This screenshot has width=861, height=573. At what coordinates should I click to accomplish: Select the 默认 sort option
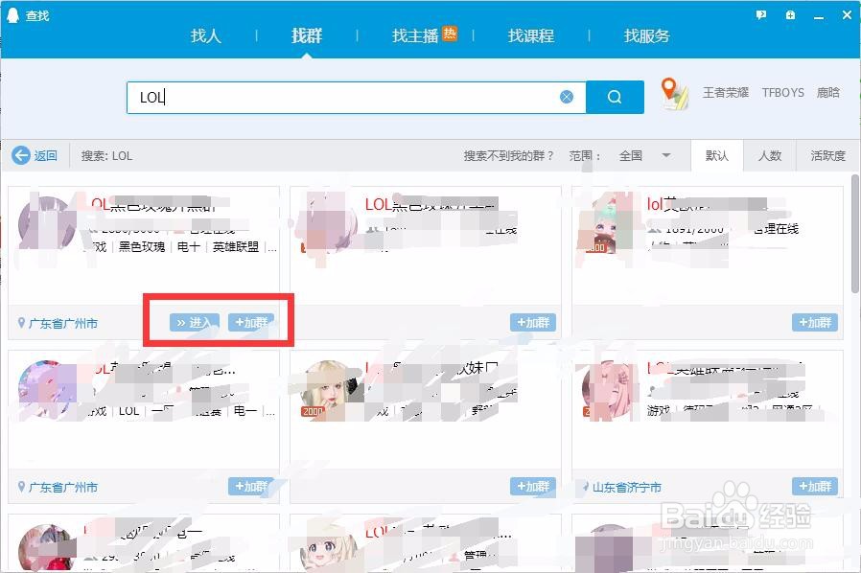[717, 155]
